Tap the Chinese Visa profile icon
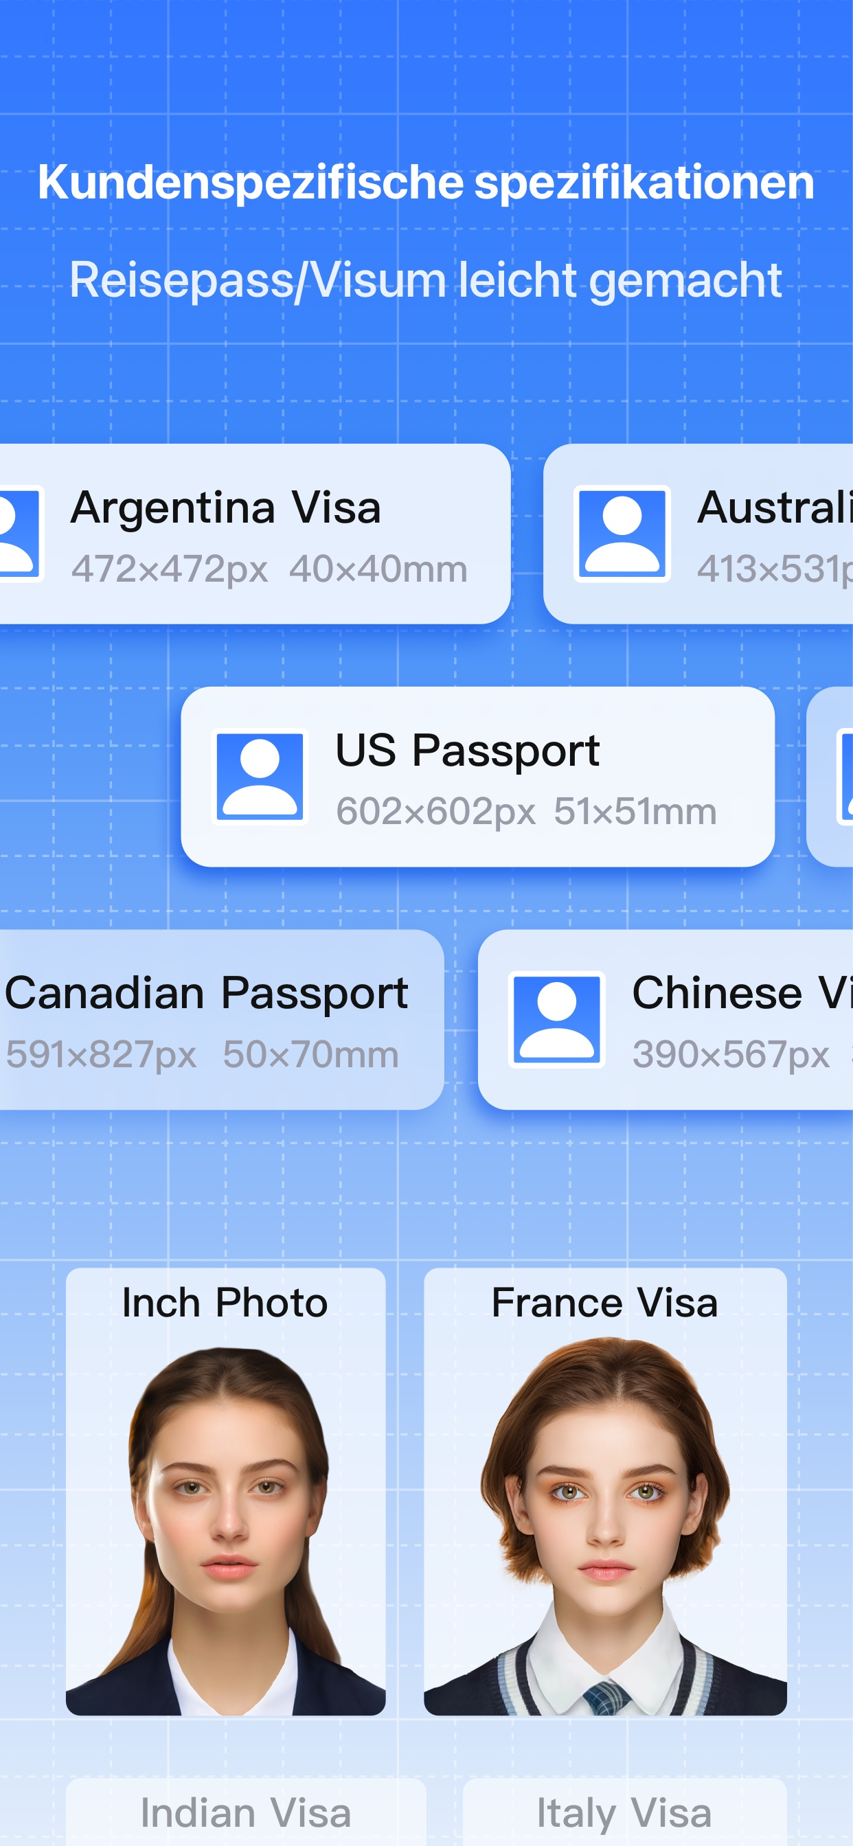The height and width of the screenshot is (1846, 853). tap(556, 1020)
